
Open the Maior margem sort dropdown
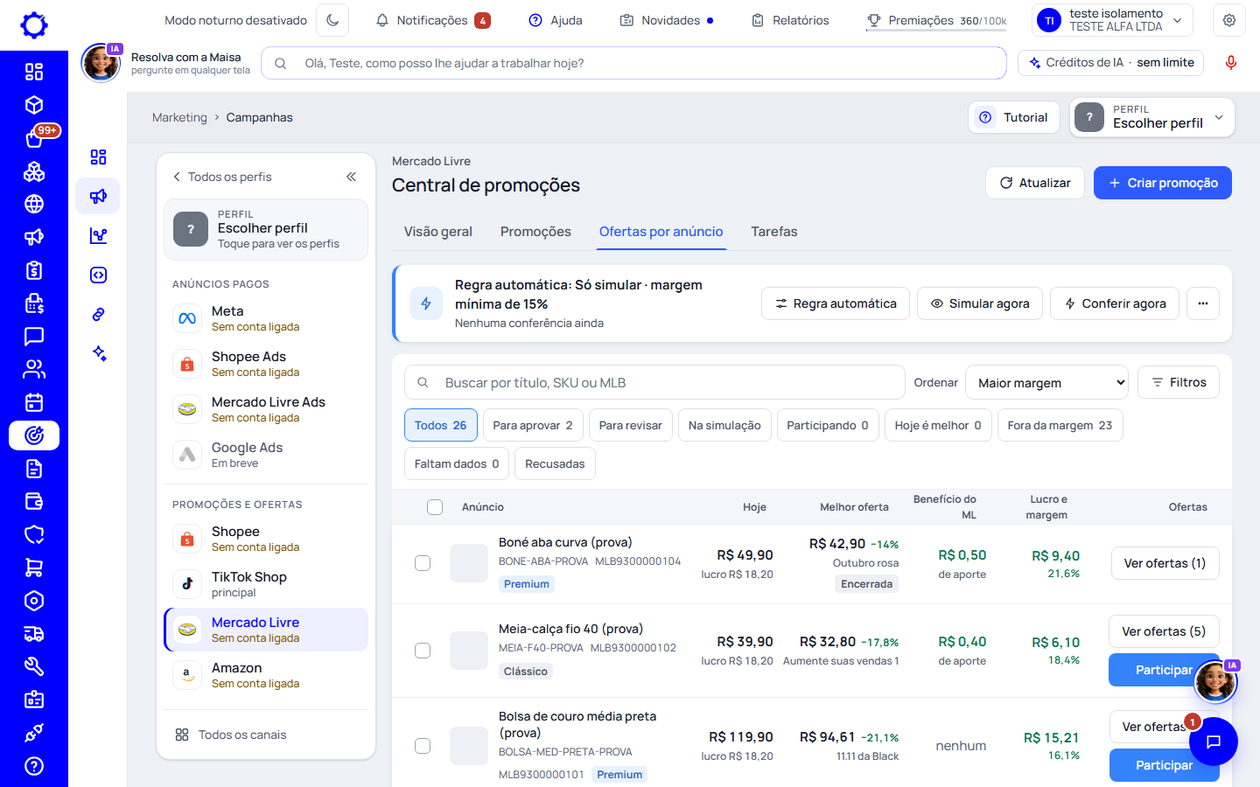point(1046,382)
